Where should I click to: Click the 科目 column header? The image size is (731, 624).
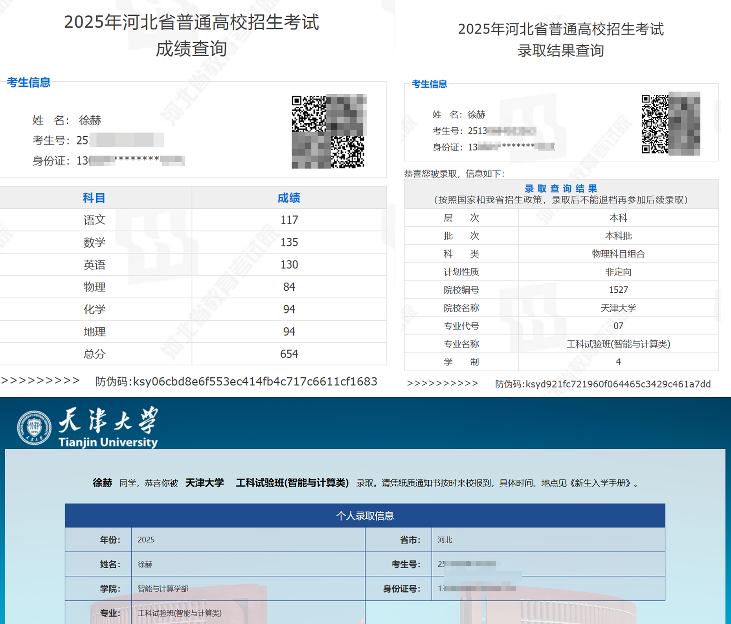point(94,198)
